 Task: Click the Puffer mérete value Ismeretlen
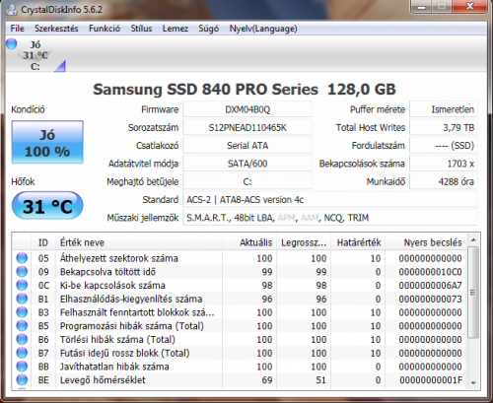[x=444, y=109]
